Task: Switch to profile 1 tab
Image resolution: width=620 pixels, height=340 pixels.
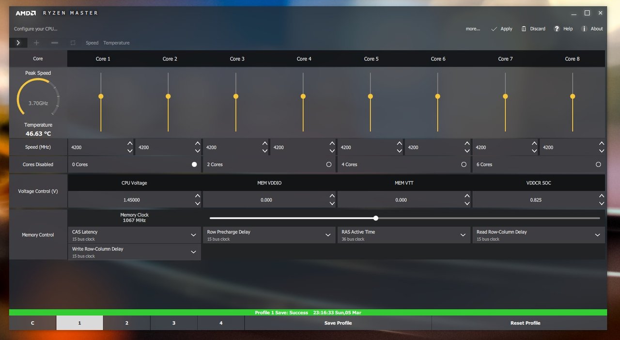Action: (79, 323)
